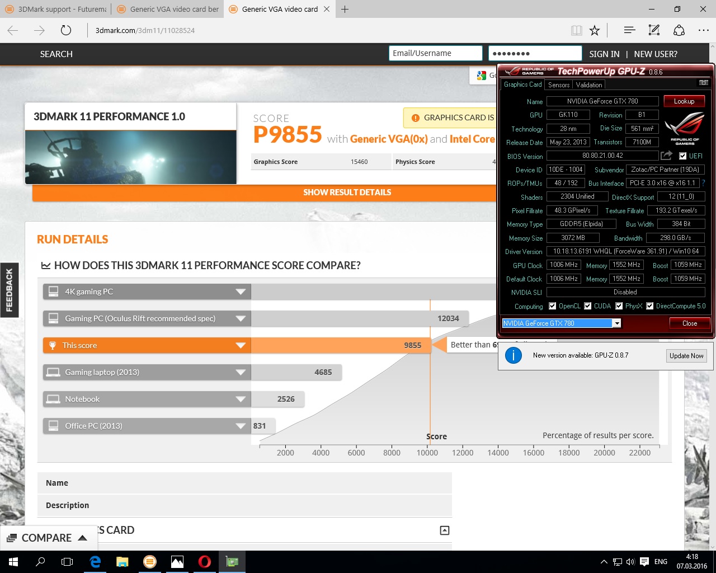Screen dimensions: 716x573
Task: Open the Windows Start menu
Action: tap(13, 562)
